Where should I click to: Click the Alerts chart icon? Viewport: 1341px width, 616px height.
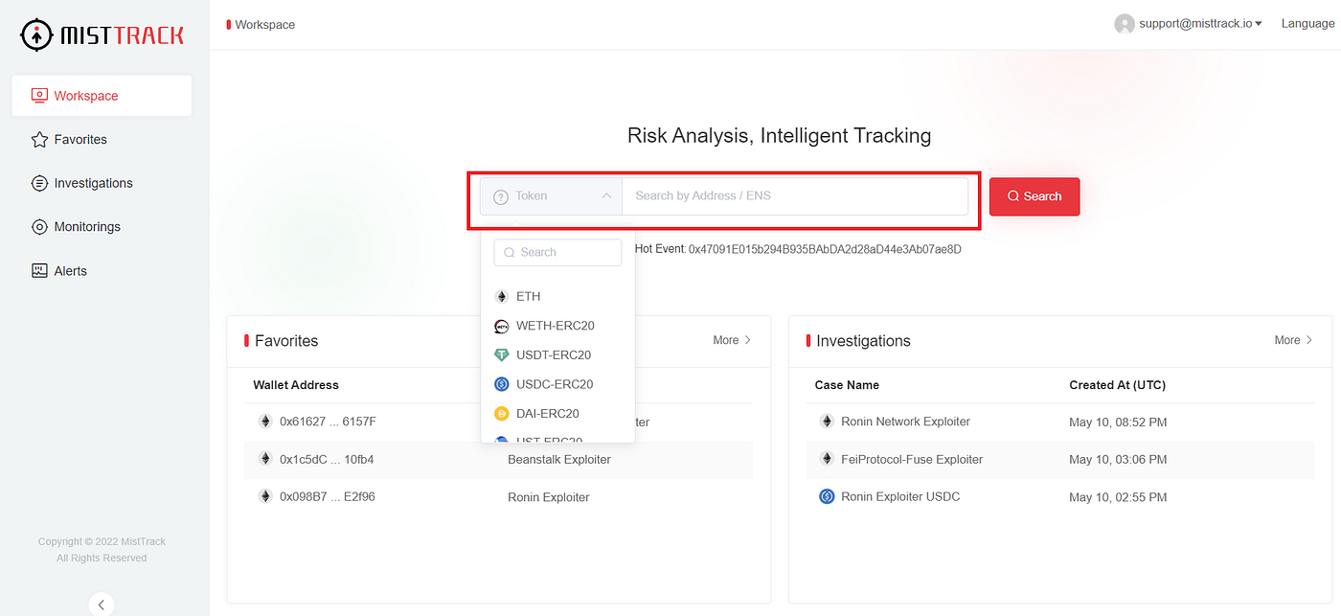pyautogui.click(x=39, y=271)
